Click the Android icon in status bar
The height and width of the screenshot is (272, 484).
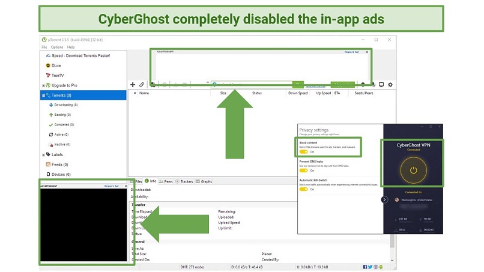381,267
